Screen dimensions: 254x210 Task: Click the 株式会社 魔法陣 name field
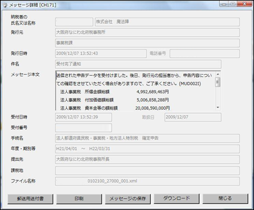pyautogui.click(x=167, y=22)
